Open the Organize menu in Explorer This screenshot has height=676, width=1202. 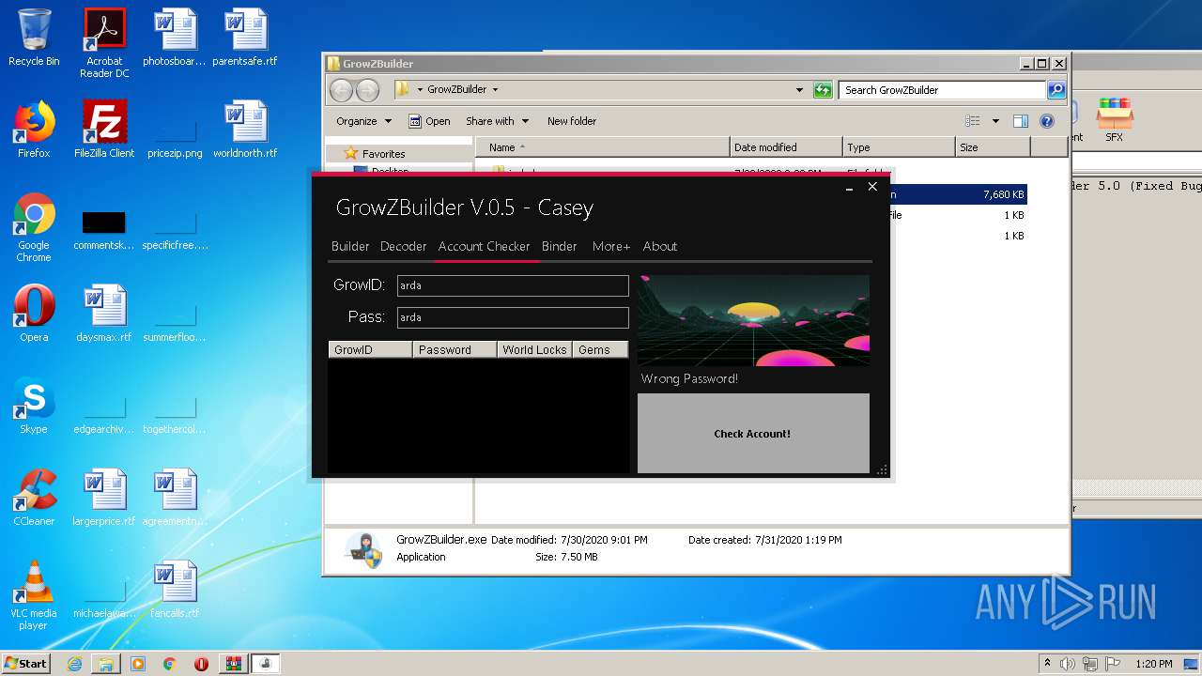363,121
